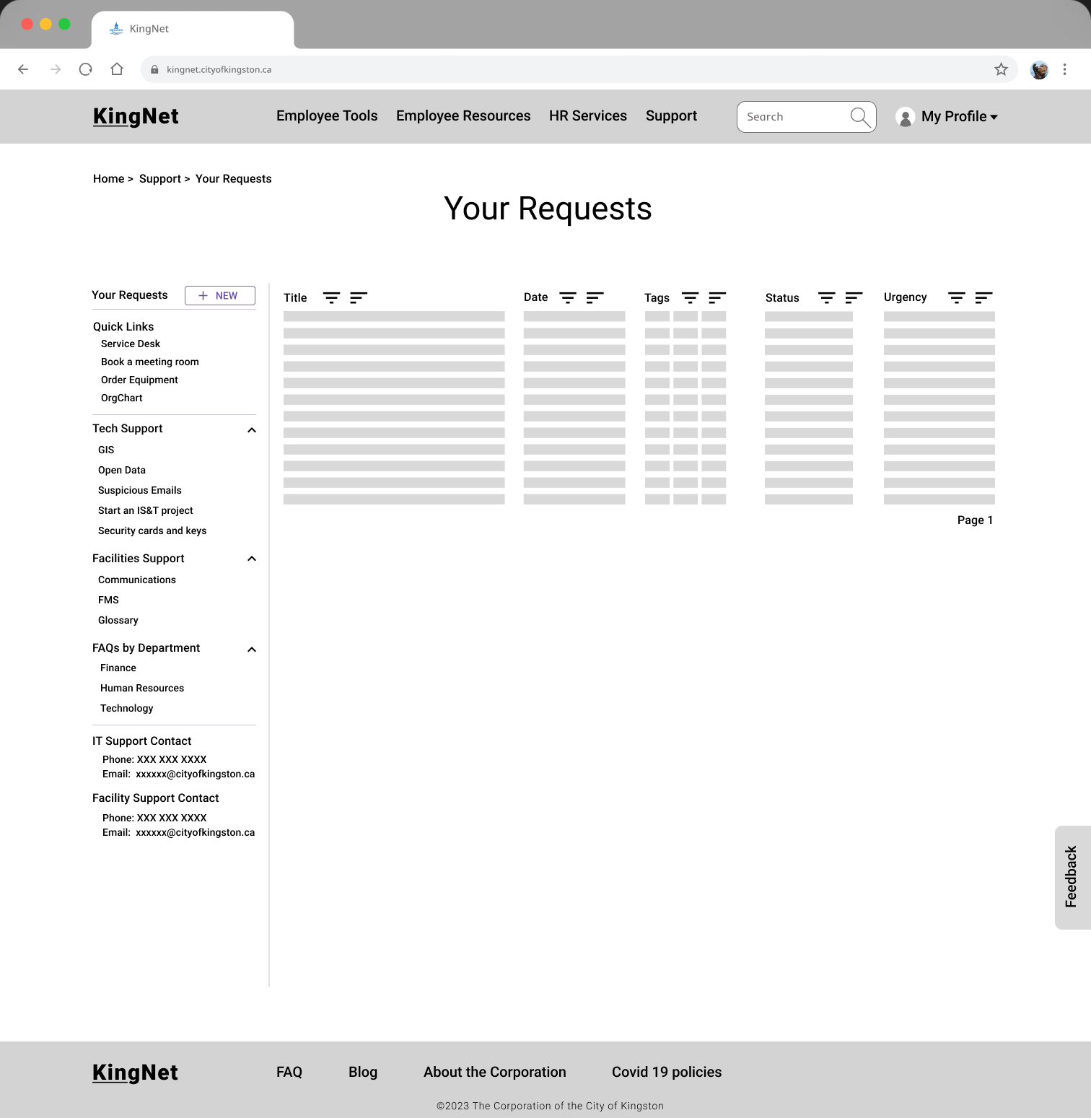Open the Service Desk quick link

[131, 344]
